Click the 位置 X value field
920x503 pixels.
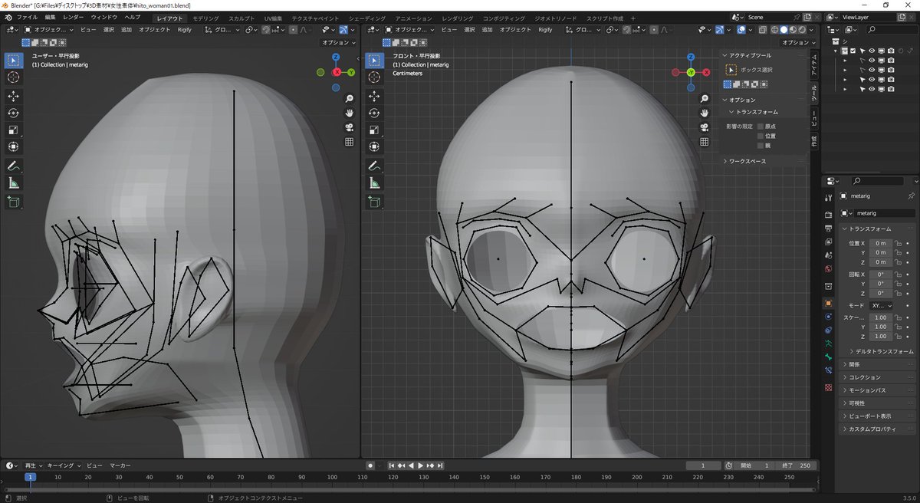880,243
